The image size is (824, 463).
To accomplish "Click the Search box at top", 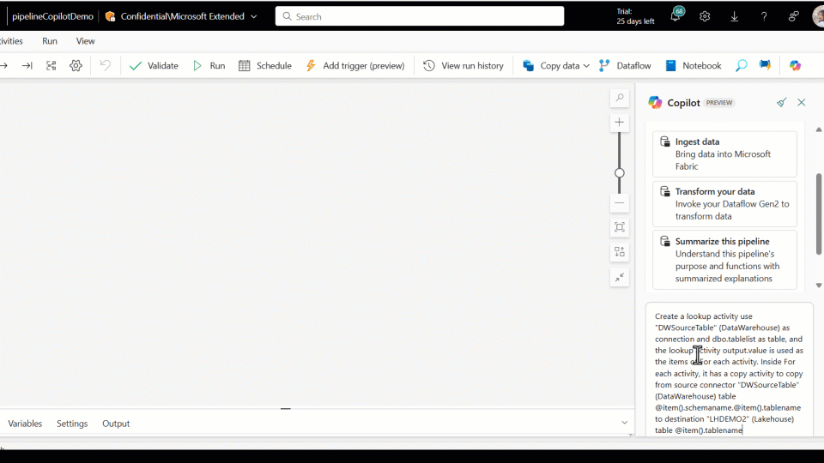I will (x=420, y=16).
